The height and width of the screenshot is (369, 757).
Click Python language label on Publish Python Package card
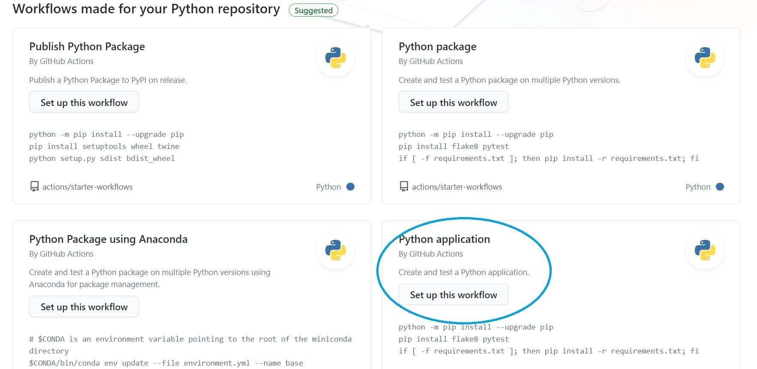click(x=328, y=187)
